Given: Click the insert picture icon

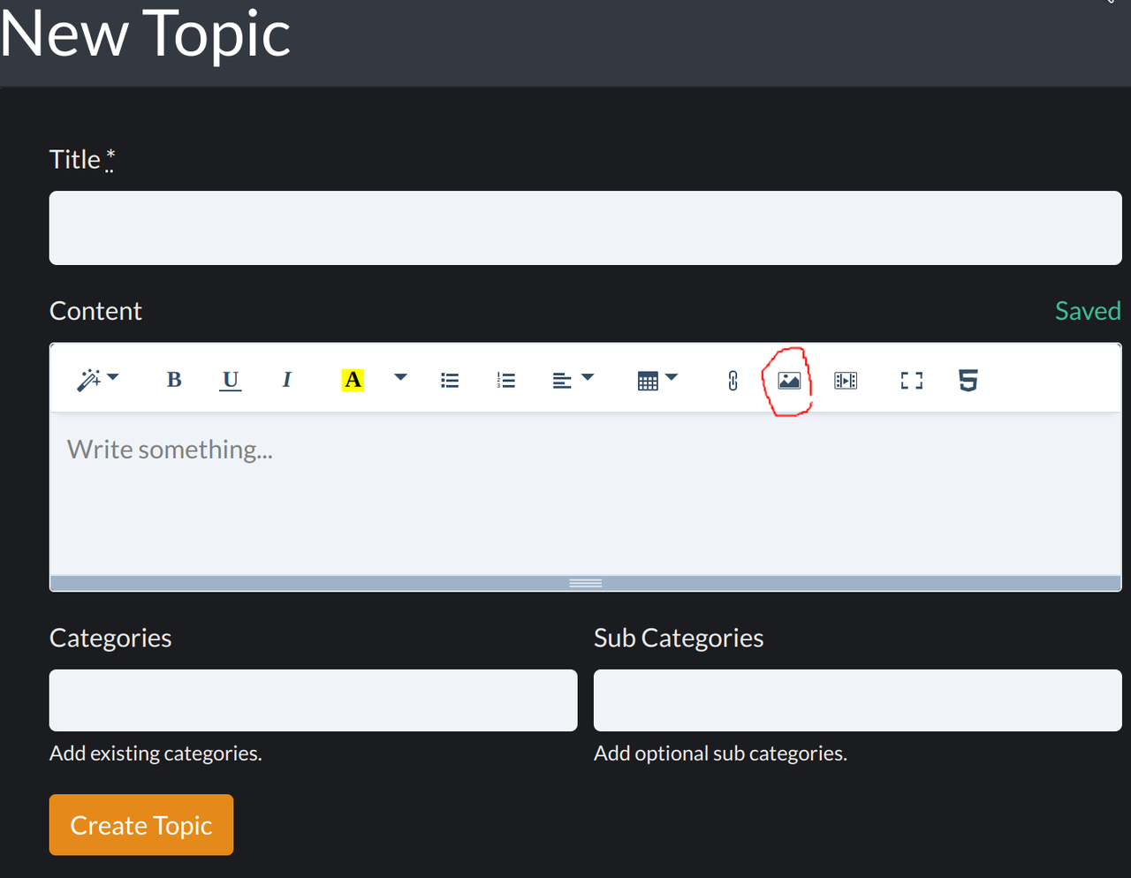Looking at the screenshot, I should pos(789,381).
